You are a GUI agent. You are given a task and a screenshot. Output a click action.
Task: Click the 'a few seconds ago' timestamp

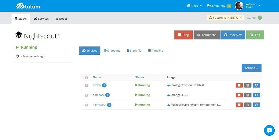32,56
